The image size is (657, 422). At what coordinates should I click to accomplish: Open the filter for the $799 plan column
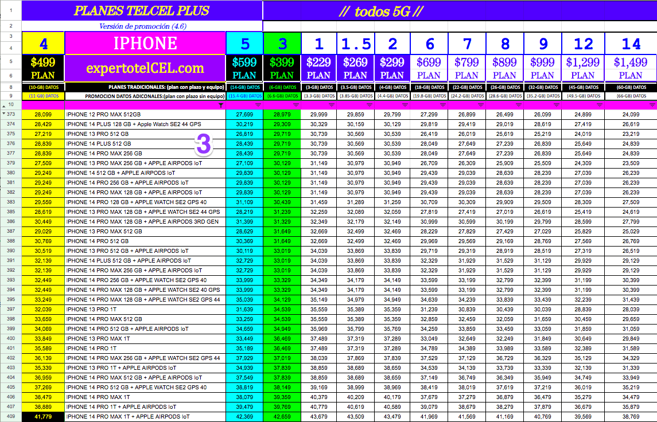[x=481, y=106]
